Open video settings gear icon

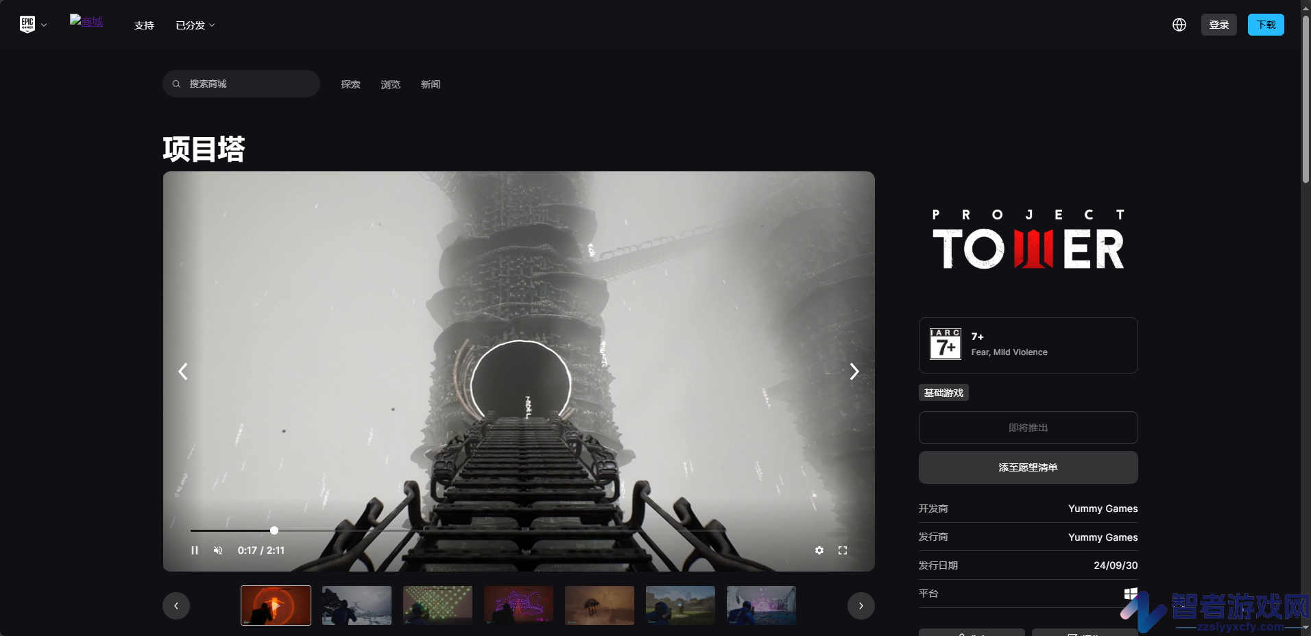coord(819,550)
